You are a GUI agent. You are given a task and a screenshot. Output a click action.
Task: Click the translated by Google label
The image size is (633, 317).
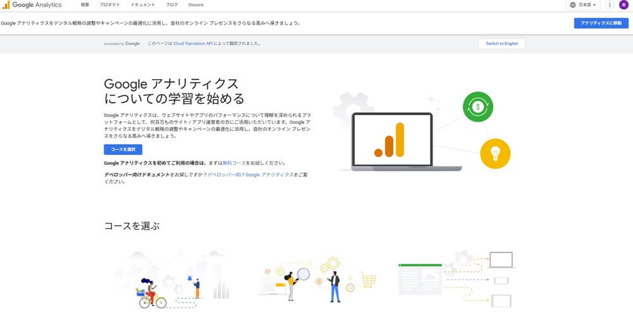pos(122,44)
